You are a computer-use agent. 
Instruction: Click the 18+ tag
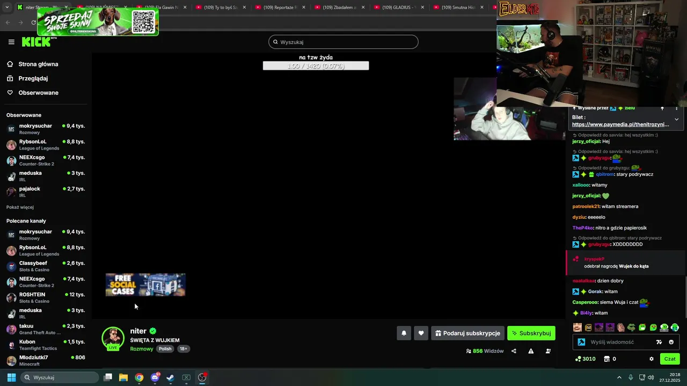click(x=183, y=349)
